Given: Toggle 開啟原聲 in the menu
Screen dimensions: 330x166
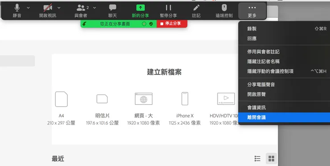Looking at the screenshot, I should click(x=285, y=94).
